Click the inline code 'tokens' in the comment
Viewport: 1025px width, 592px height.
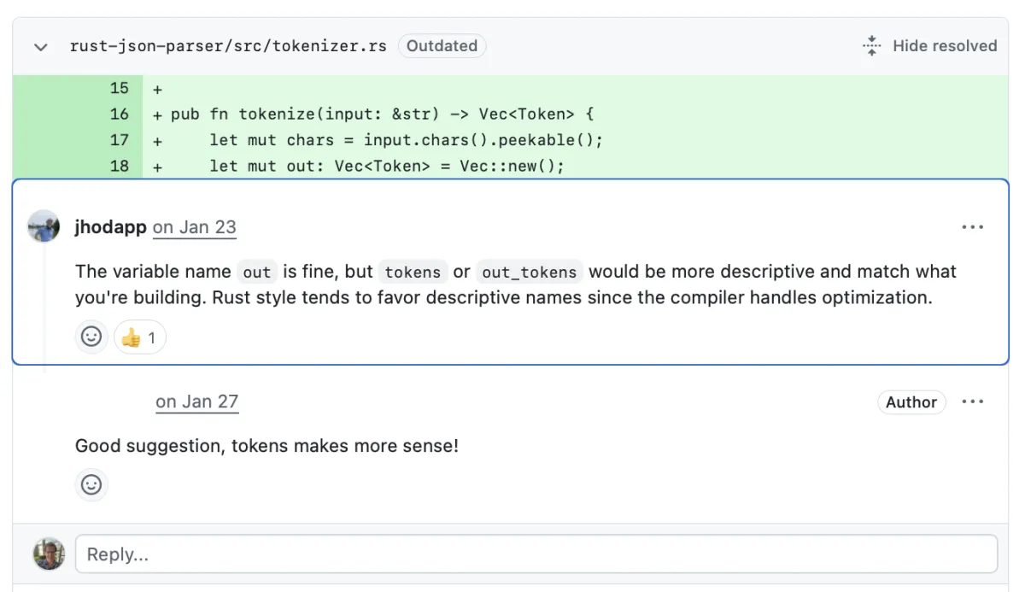[413, 273]
